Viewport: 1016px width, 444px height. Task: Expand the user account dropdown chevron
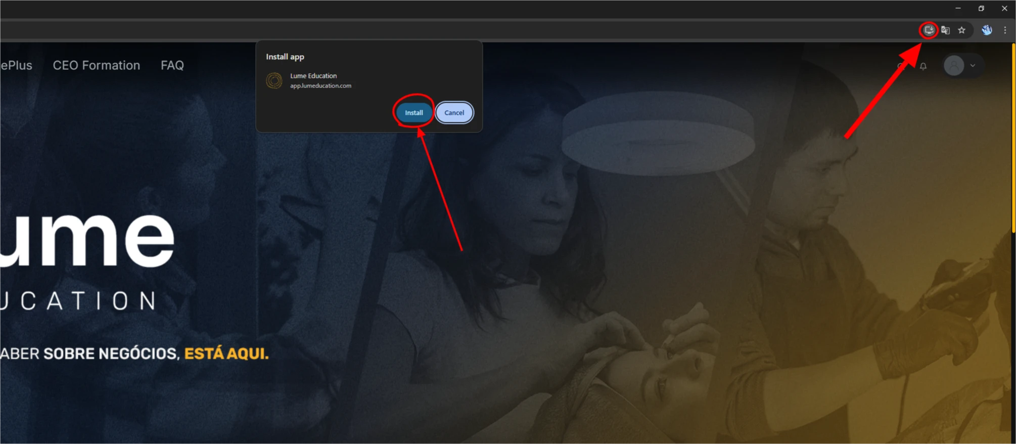click(973, 66)
